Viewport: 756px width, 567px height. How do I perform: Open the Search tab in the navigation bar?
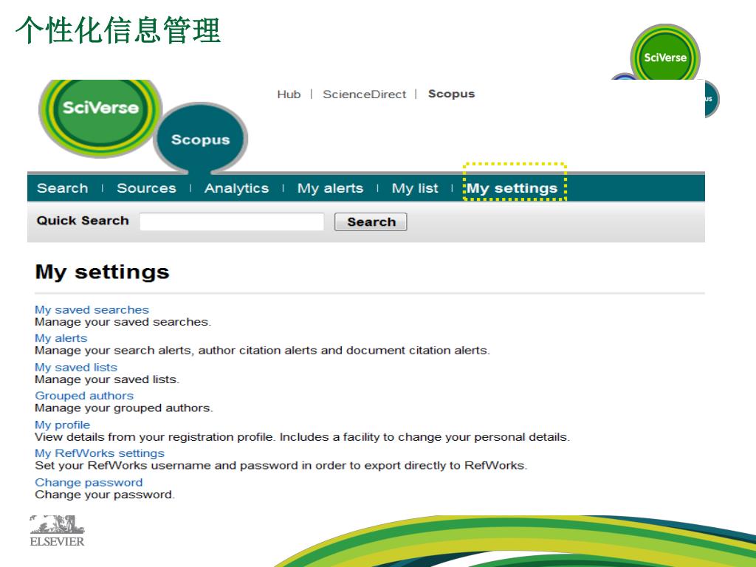point(63,188)
